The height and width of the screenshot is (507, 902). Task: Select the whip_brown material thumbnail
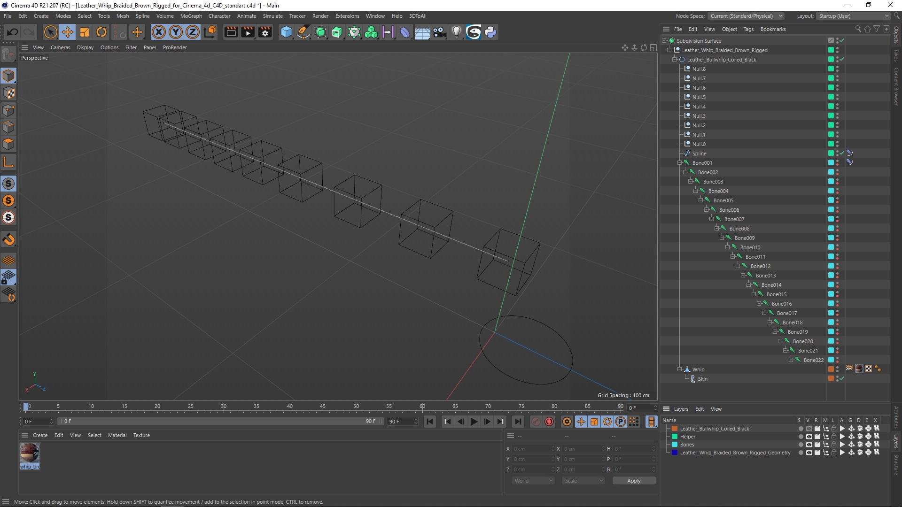coord(30,453)
